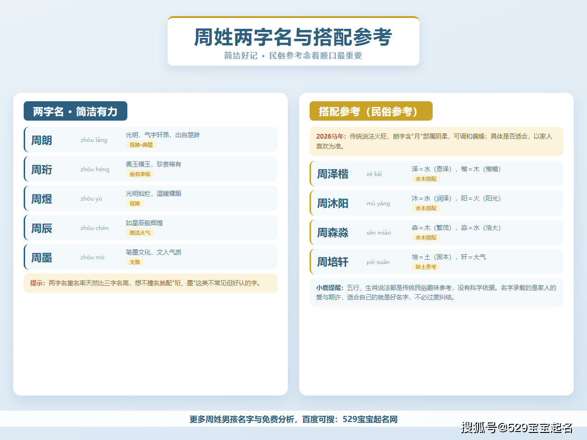The width and height of the screenshot is (587, 440).
Task: Click the 简洁大气 tag
Action: click(140, 233)
